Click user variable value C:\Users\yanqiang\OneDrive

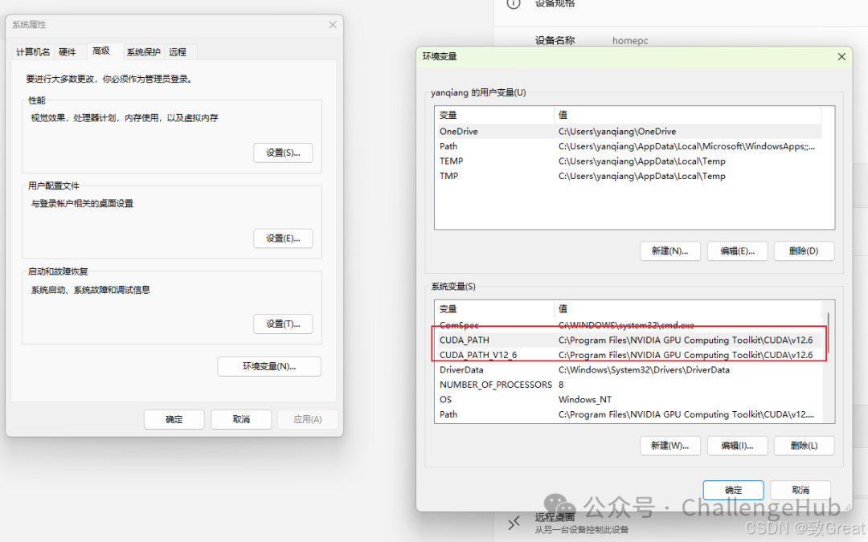pos(617,131)
